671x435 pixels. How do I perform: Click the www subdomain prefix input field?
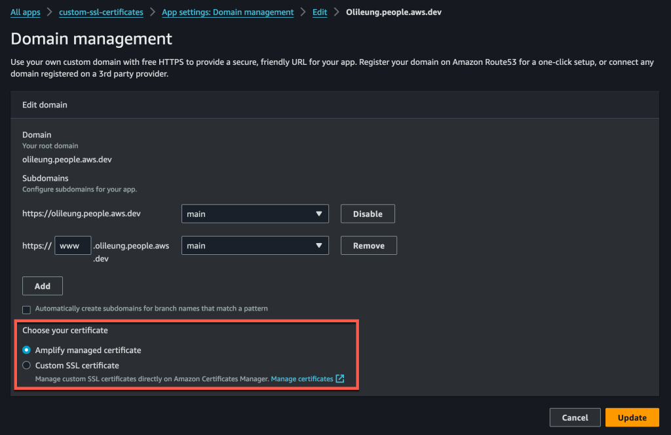pyautogui.click(x=72, y=245)
